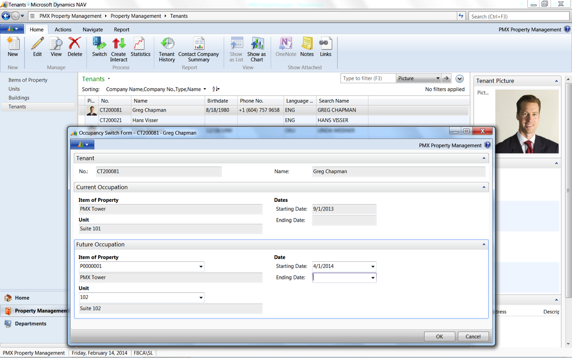Viewport: 572px width, 358px height.
Task: Open the application menu in main window
Action: point(12,29)
